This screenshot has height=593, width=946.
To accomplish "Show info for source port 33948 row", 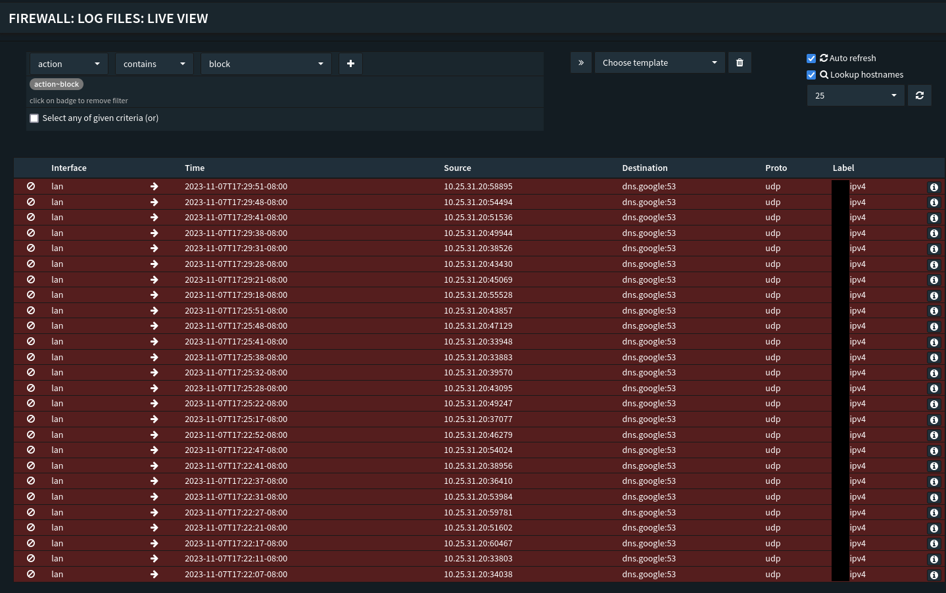I will click(x=934, y=343).
